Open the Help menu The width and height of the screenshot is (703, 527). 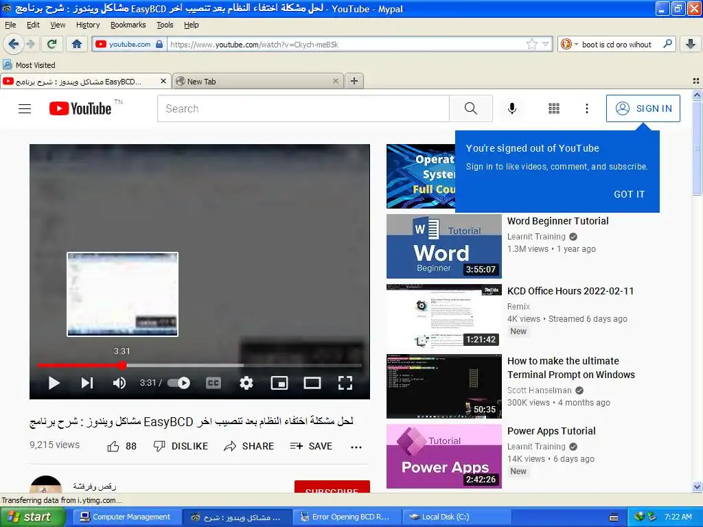tap(191, 25)
